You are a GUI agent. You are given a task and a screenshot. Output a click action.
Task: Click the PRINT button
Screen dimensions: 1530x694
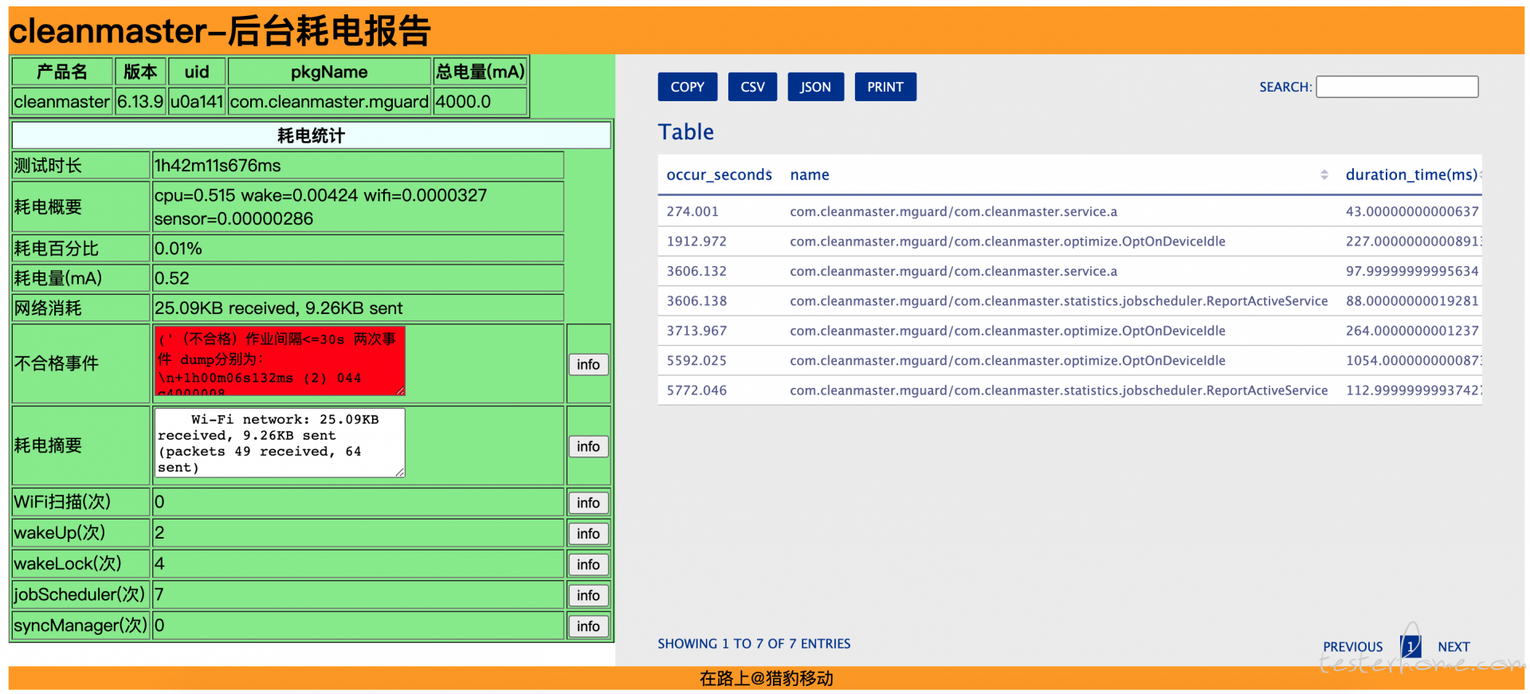coord(885,87)
